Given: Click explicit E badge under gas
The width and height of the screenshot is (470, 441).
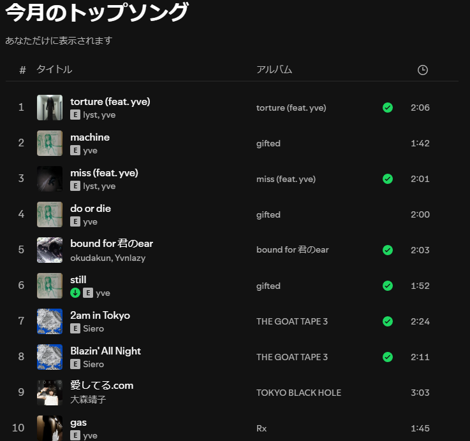Looking at the screenshot, I should [75, 435].
